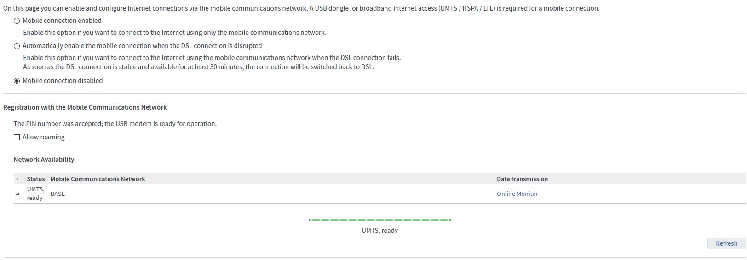Click the small sort arrow in table header

[x=18, y=179]
